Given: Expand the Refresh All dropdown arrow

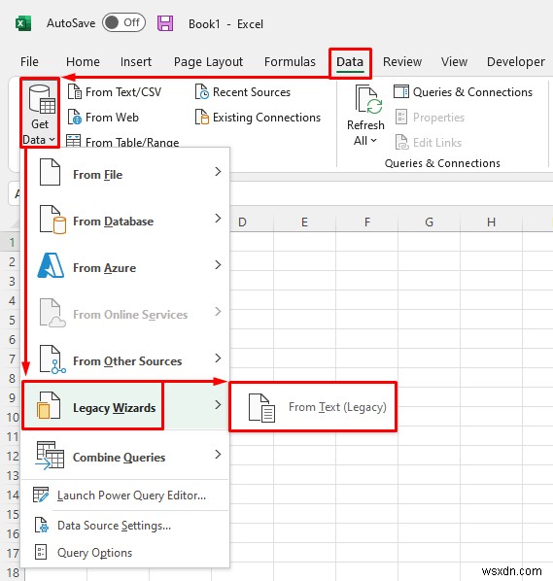Looking at the screenshot, I should pos(373,141).
